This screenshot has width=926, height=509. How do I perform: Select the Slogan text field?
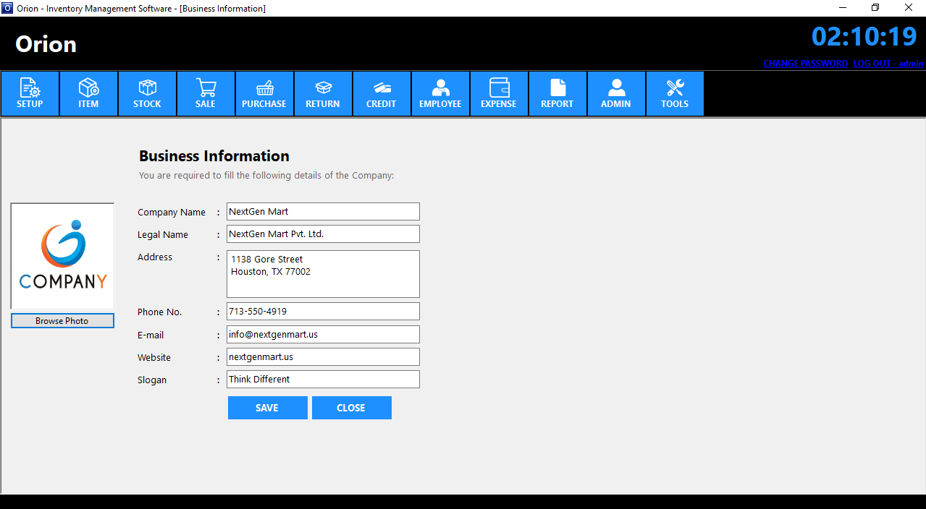tap(323, 379)
